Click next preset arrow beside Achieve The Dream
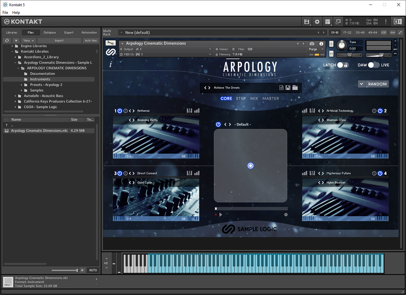406x295 pixels. coord(209,88)
